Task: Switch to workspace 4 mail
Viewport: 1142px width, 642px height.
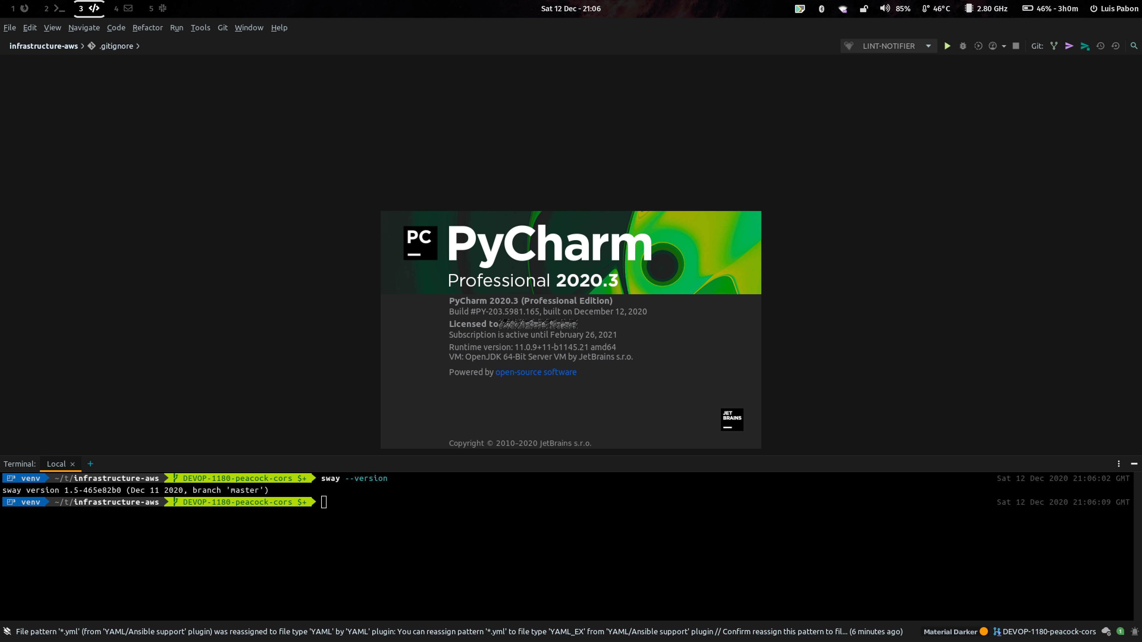Action: click(123, 8)
